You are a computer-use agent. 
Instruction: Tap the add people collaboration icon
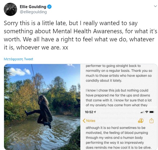pyautogui.click(x=141, y=121)
